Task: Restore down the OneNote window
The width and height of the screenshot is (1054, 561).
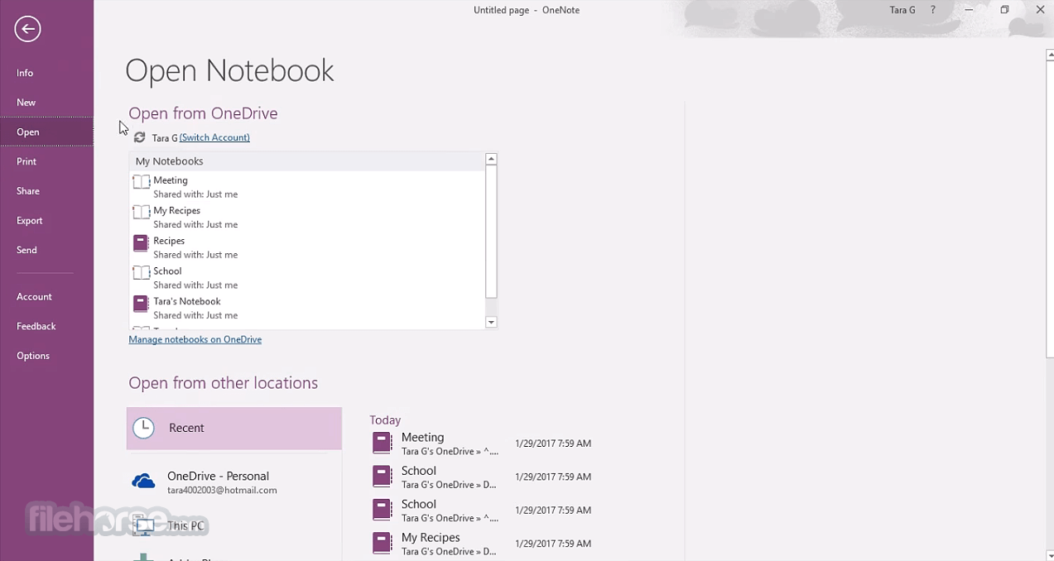Action: click(x=1004, y=10)
